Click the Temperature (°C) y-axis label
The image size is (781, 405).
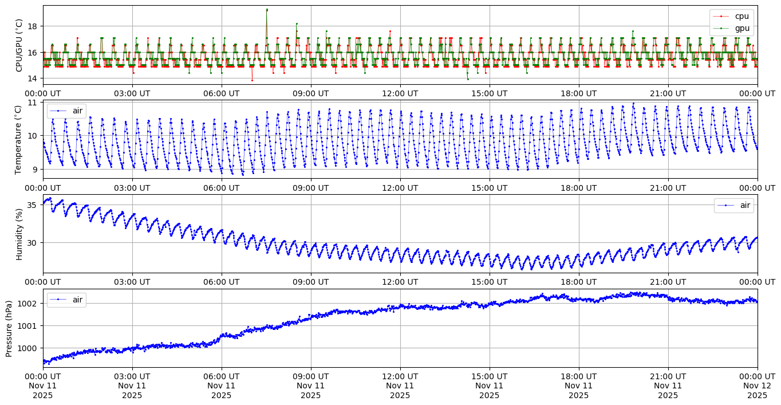tap(19, 139)
